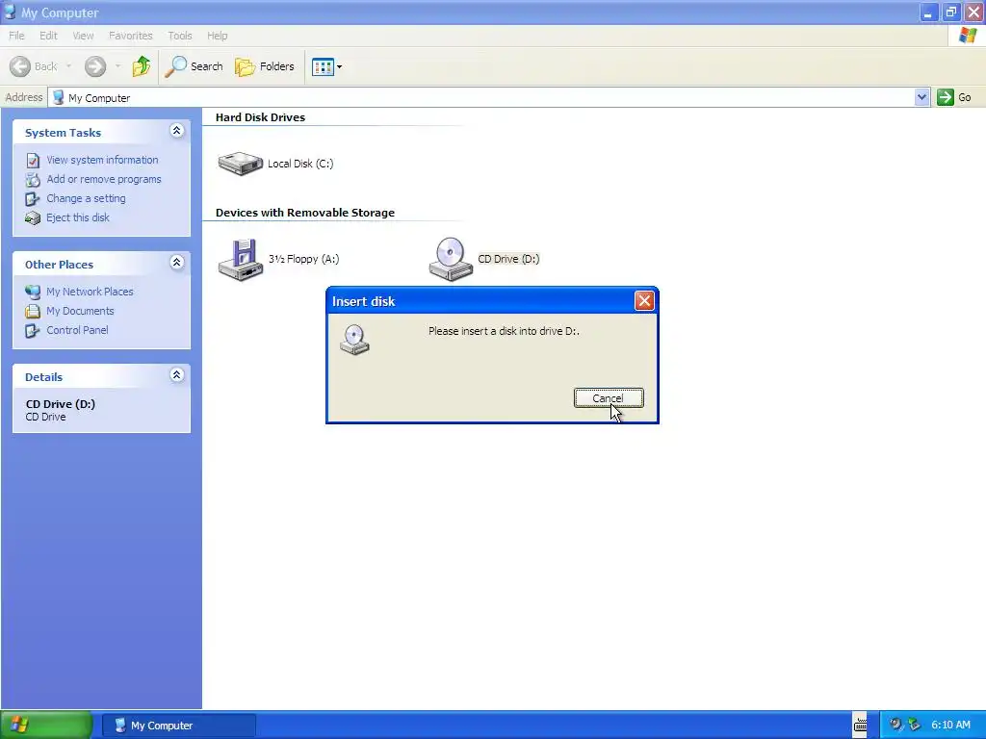Toggle the Folders pane button
Image resolution: width=986 pixels, height=739 pixels.
coord(264,66)
